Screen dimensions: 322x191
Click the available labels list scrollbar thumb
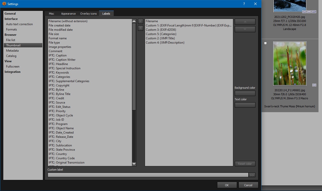pos(134,67)
